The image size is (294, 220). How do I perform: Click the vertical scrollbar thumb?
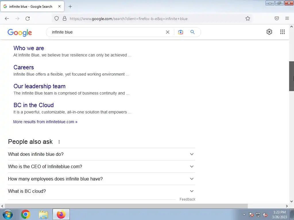click(x=291, y=76)
